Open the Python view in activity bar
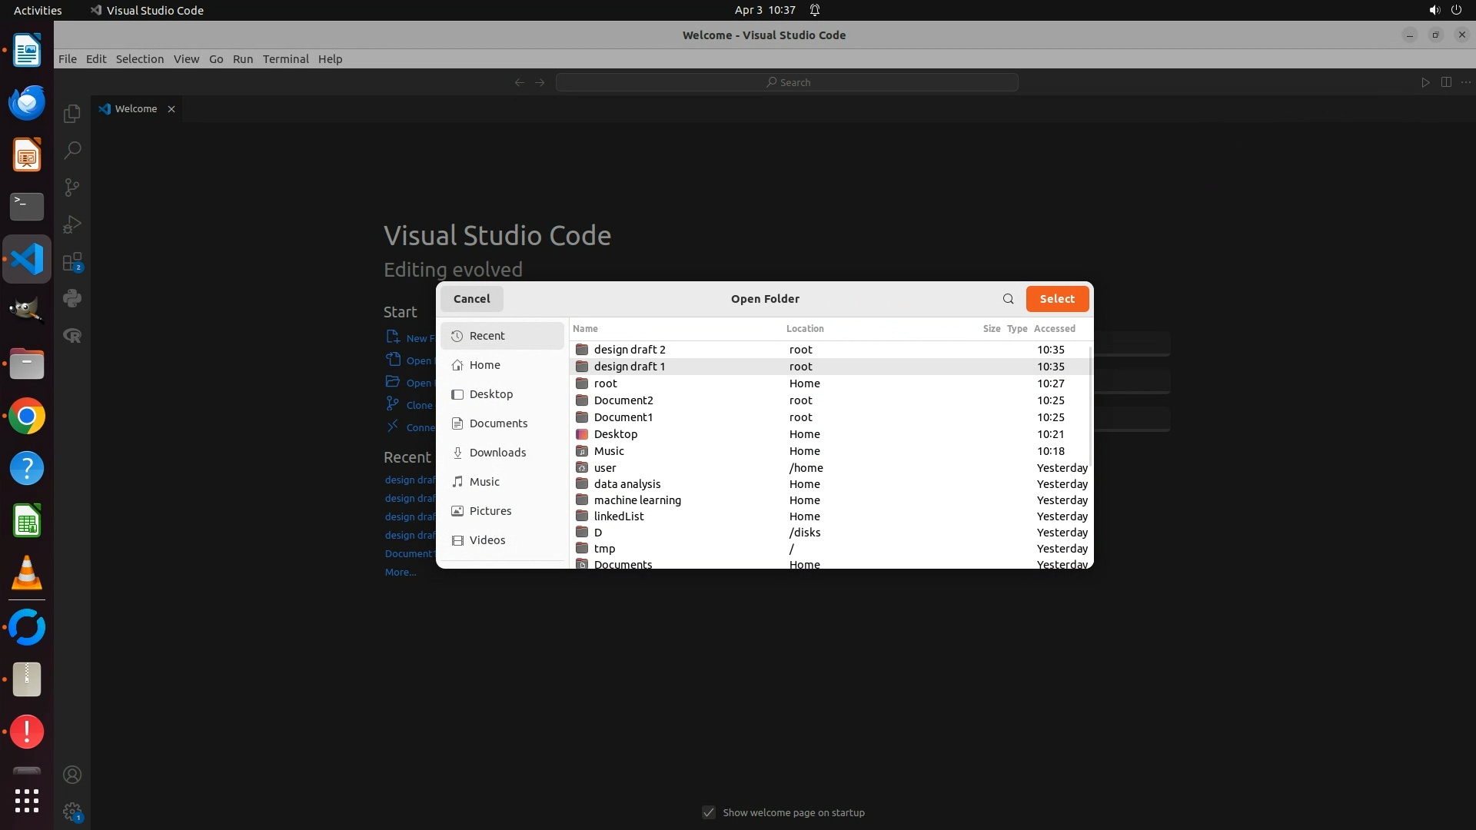 (72, 298)
